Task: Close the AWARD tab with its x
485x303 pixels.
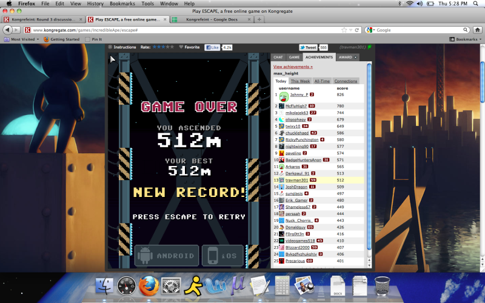Action: [355, 57]
